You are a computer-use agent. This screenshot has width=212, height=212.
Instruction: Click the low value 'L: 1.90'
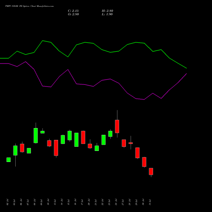click(107, 14)
